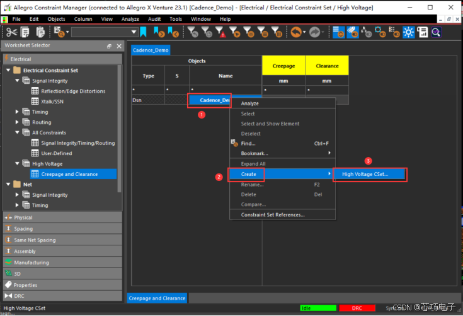Click the purple magnifier analyze icon
This screenshot has height=316, width=463.
437,32
